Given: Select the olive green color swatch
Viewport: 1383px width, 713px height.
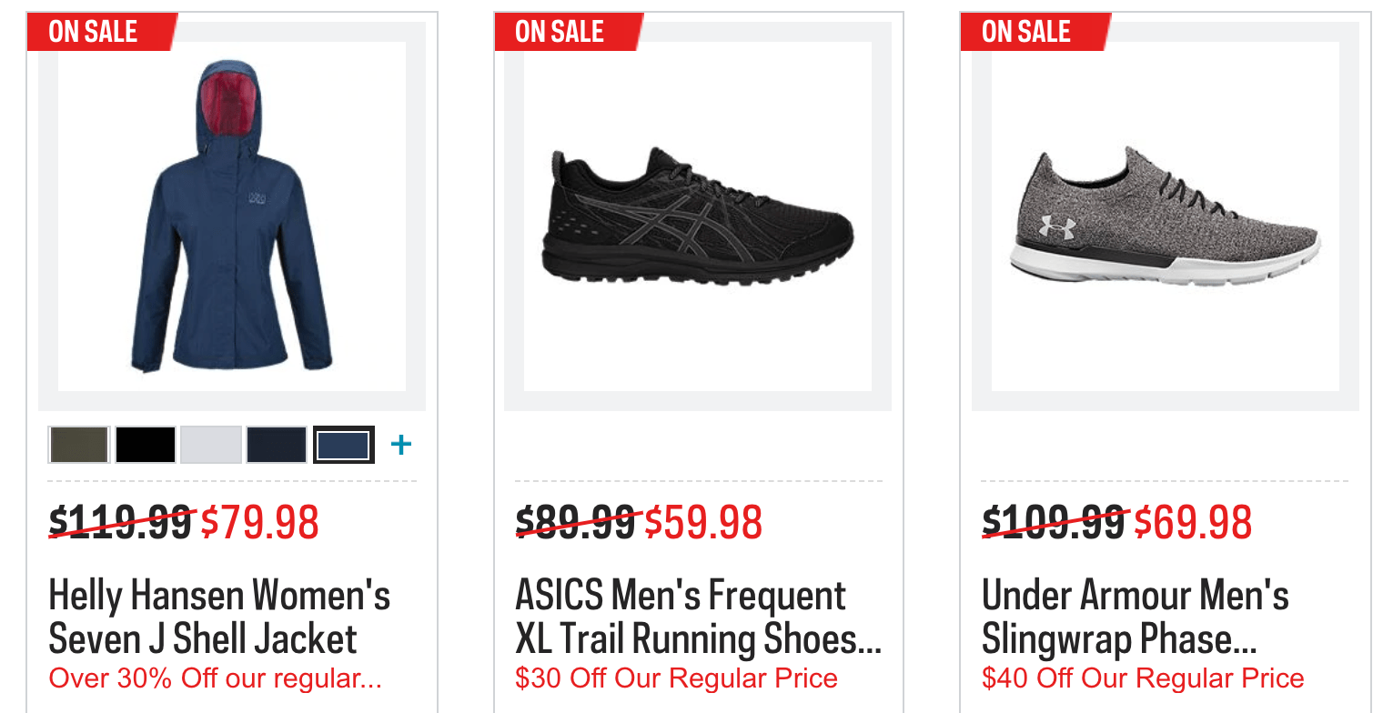Looking at the screenshot, I should [80, 445].
